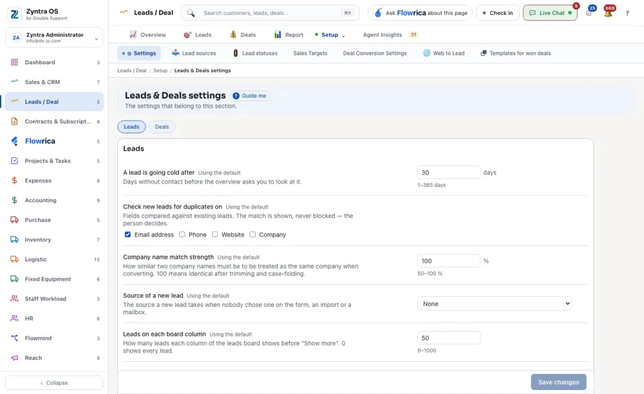
Task: Switch to Sales Targets tab
Action: pos(310,54)
